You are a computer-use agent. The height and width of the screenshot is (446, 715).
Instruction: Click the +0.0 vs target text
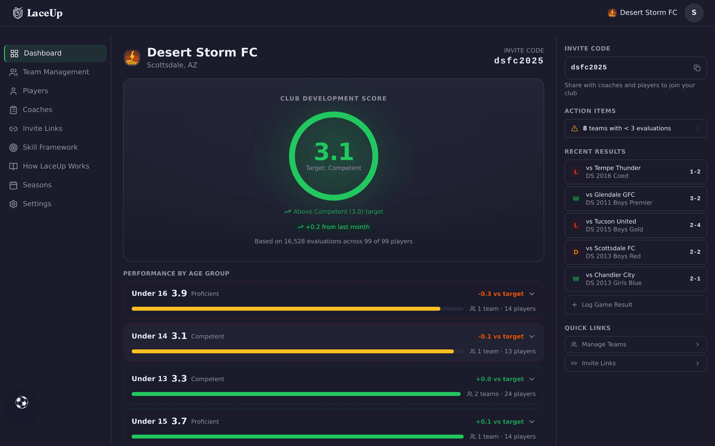tap(500, 379)
